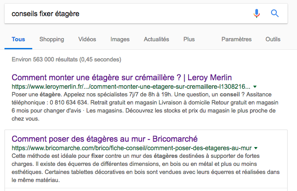Image resolution: width=297 pixels, height=191 pixels.
Task: Open the Vidéos results tab
Action: click(87, 39)
